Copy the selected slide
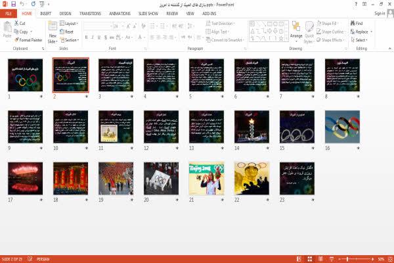Image resolution: width=394 pixels, height=263 pixels. tap(21, 32)
